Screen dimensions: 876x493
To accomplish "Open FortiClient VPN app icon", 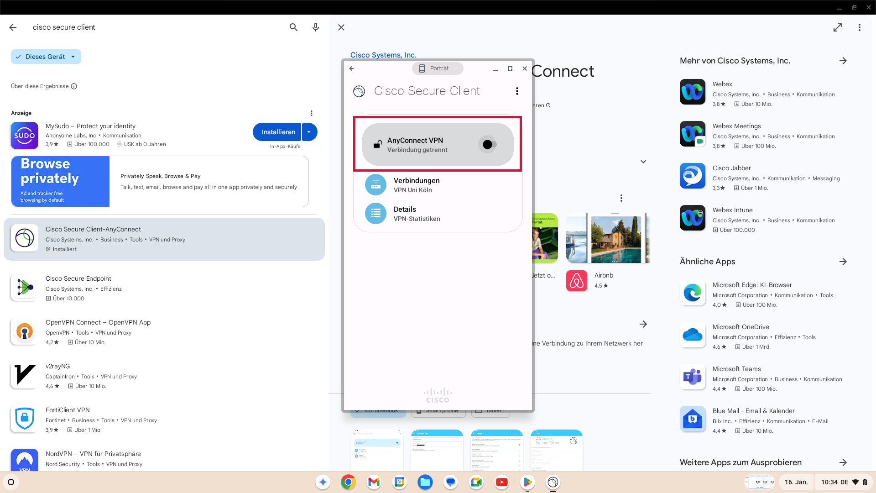I will coord(25,419).
